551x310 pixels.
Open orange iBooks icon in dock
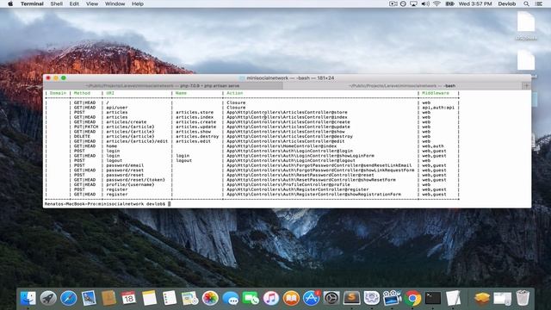coord(291,299)
